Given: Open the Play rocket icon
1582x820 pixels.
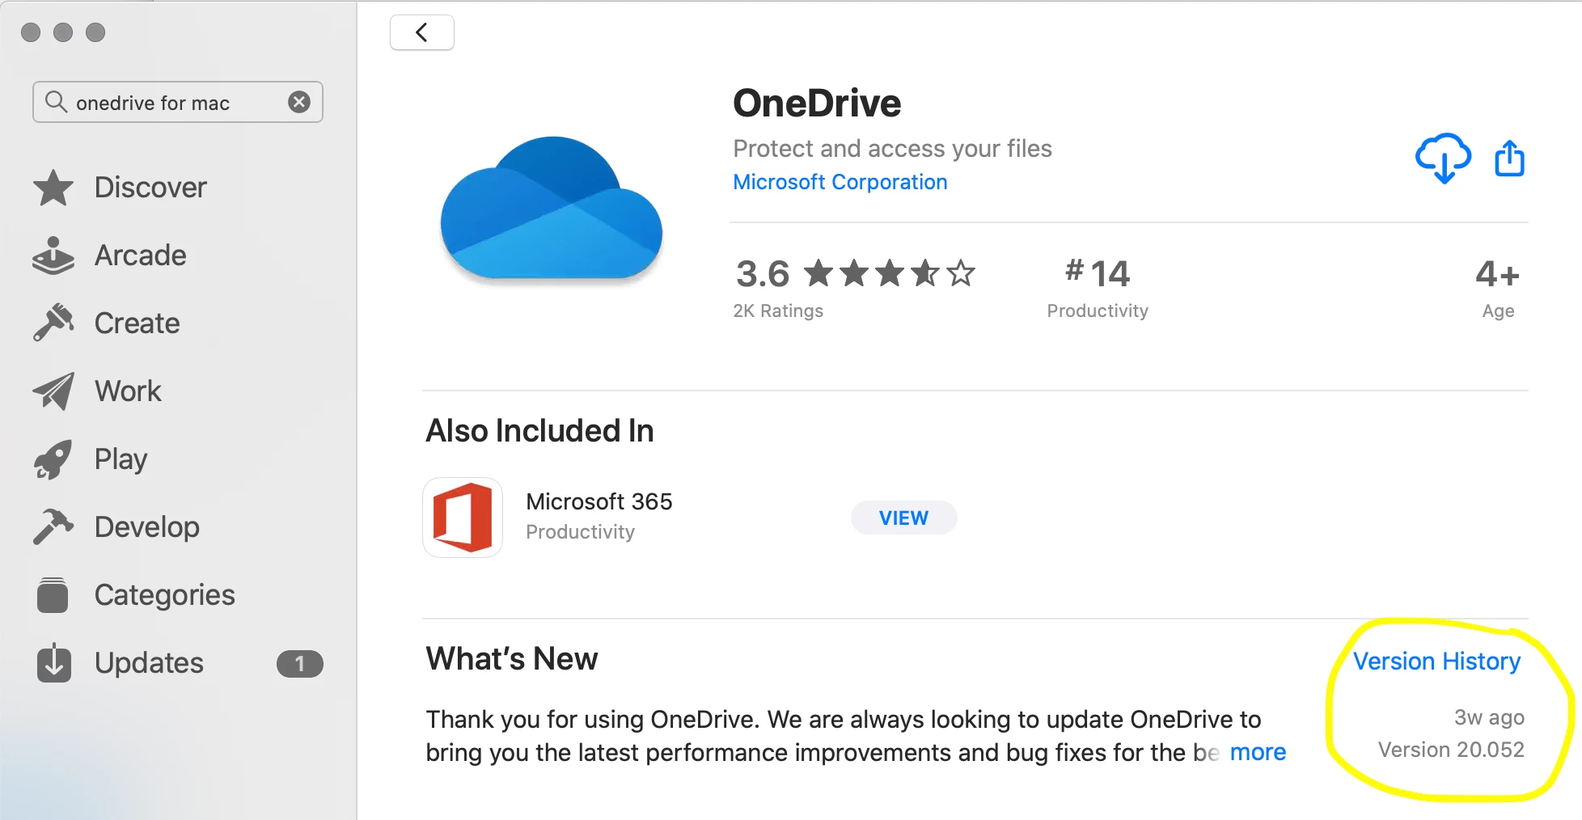Looking at the screenshot, I should (53, 459).
